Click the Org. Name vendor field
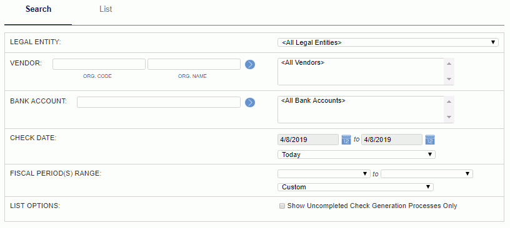Screen dimensions: 510x228 click(194, 64)
